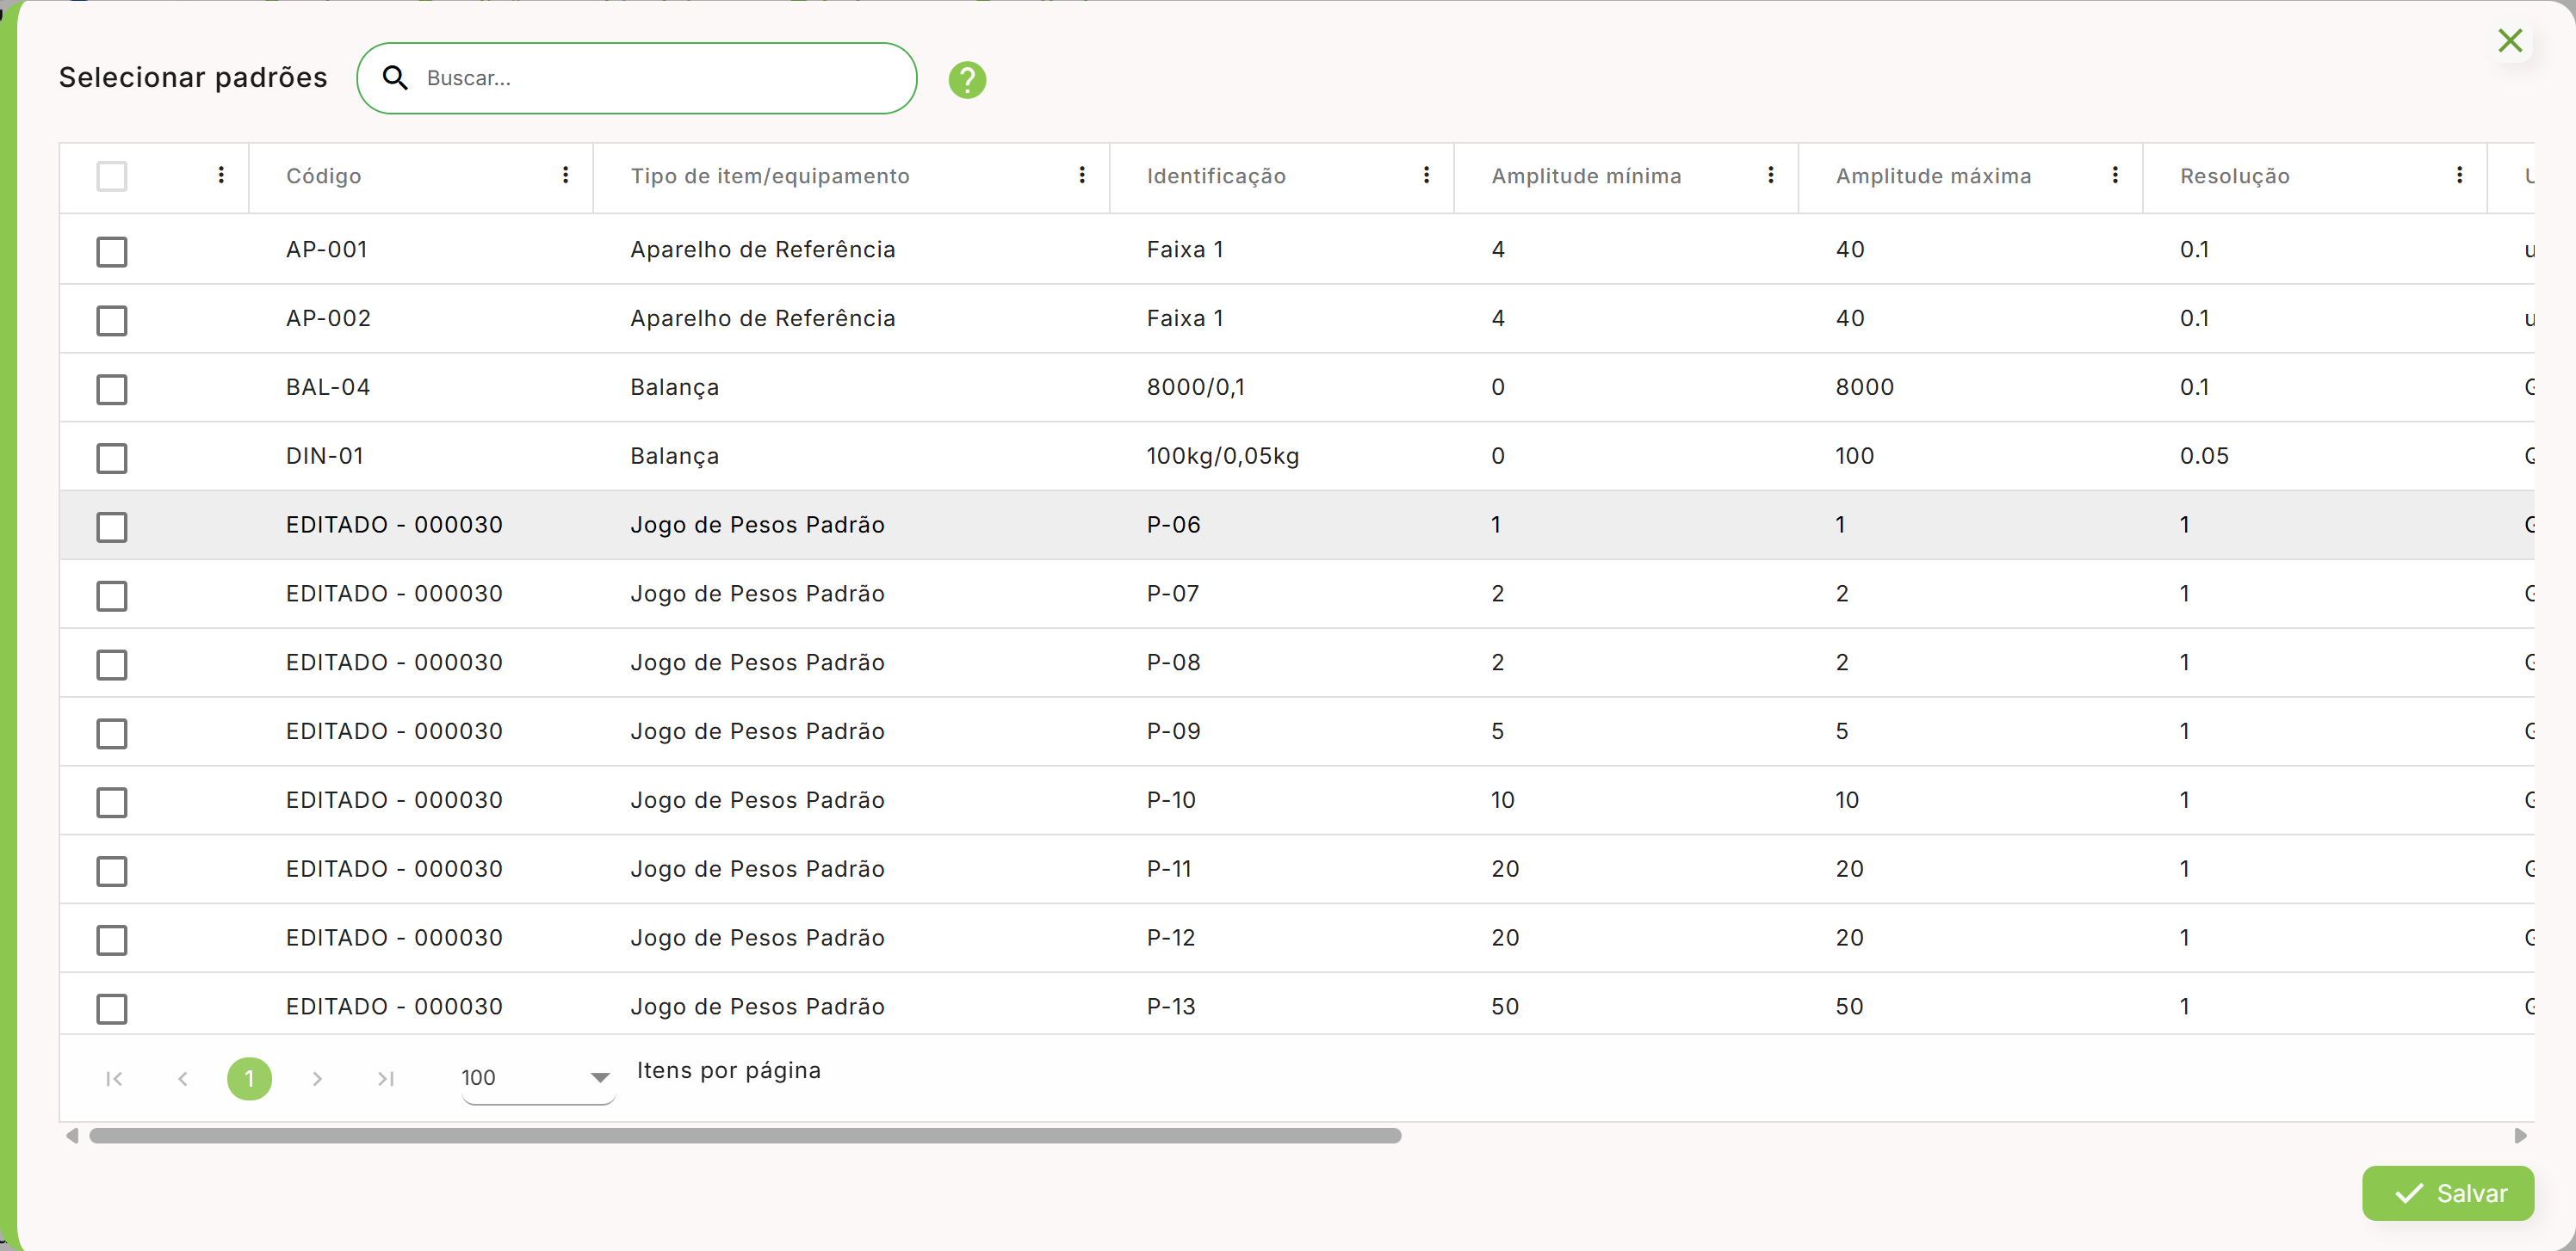Screen dimensions: 2576x1251
Task: Open Amplitude mínima column options menu
Action: 1771,176
